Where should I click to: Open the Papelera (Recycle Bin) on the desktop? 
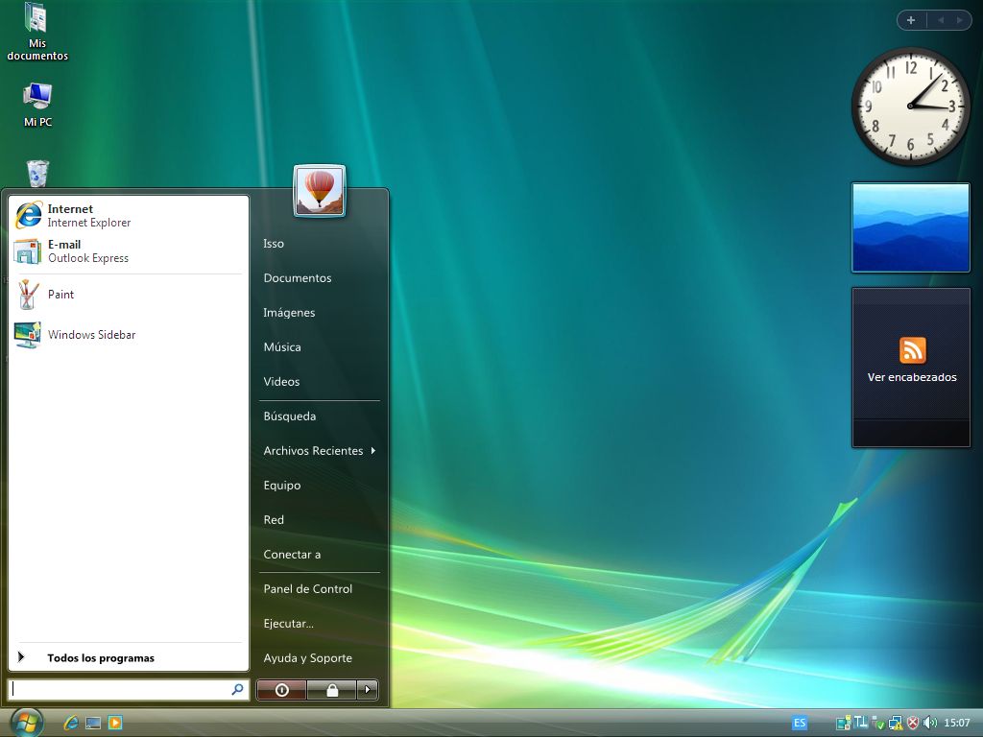pyautogui.click(x=36, y=176)
